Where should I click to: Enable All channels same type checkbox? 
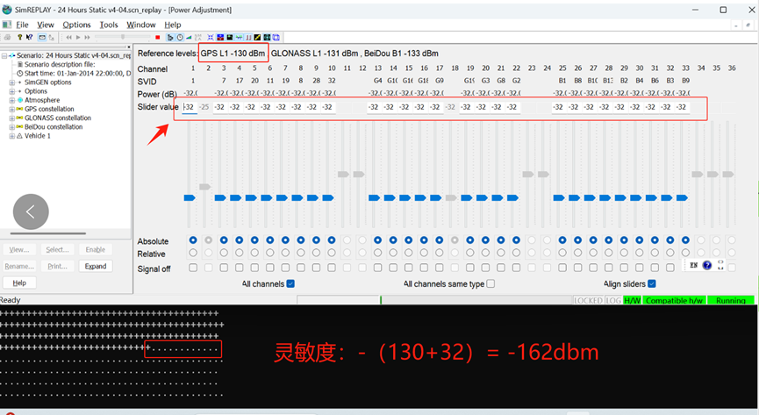[490, 283]
